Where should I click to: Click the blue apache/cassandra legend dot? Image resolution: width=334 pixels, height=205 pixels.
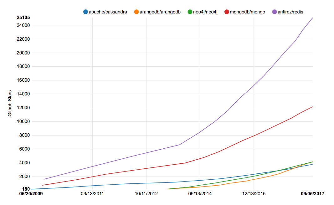(x=85, y=12)
